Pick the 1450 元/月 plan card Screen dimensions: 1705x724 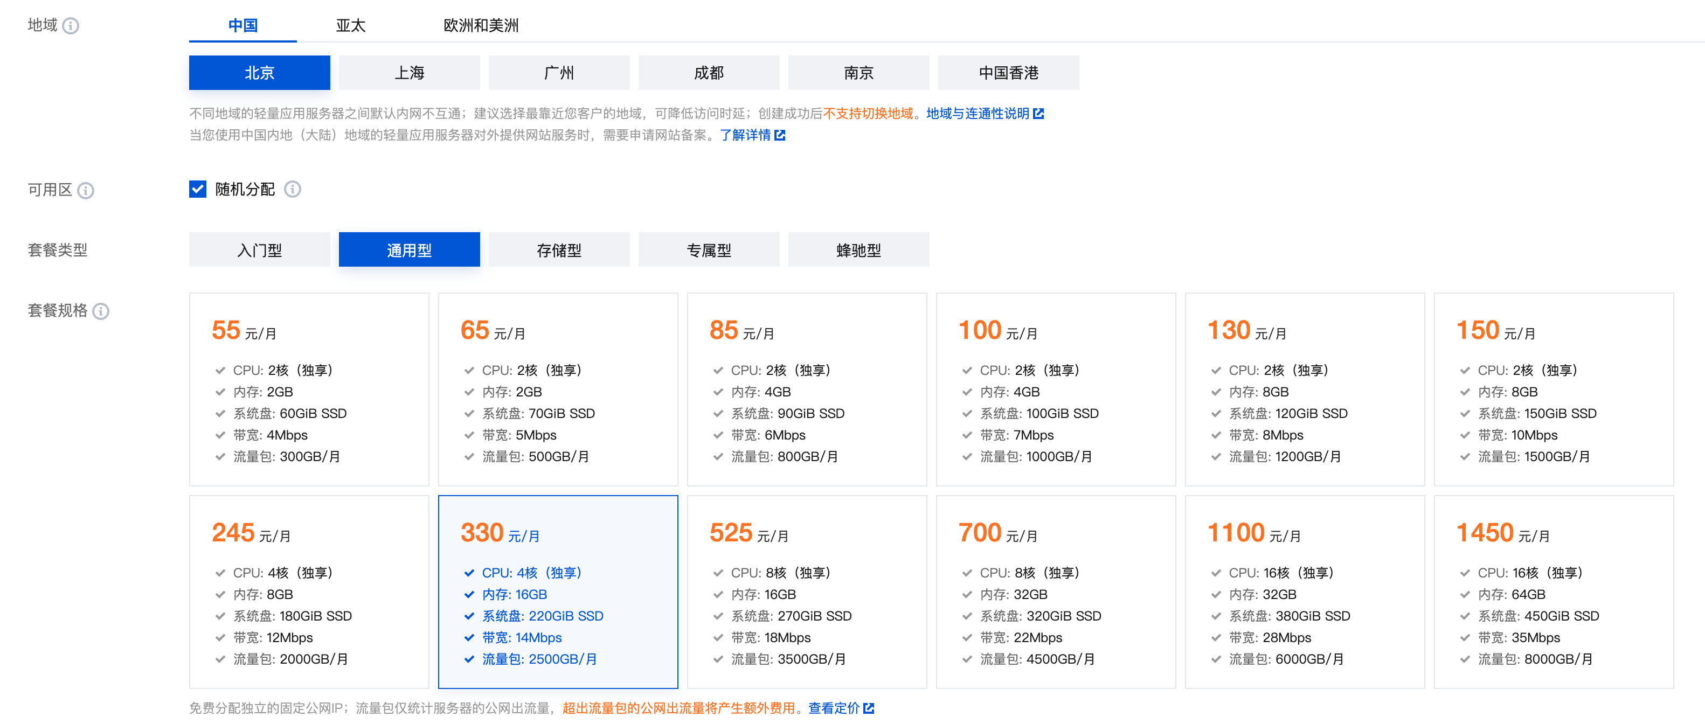coord(1554,591)
